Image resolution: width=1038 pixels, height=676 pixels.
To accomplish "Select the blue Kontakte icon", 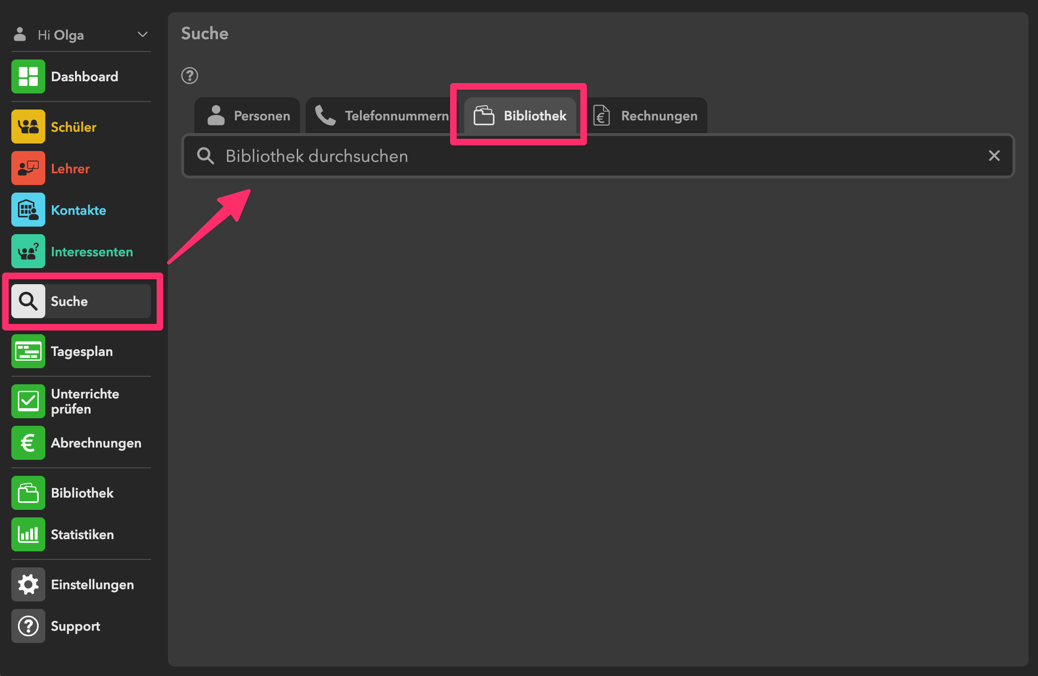I will [28, 210].
